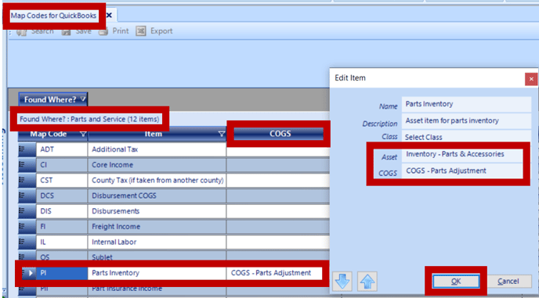Click the Save toolbar button
This screenshot has height=298, width=539.
(76, 31)
